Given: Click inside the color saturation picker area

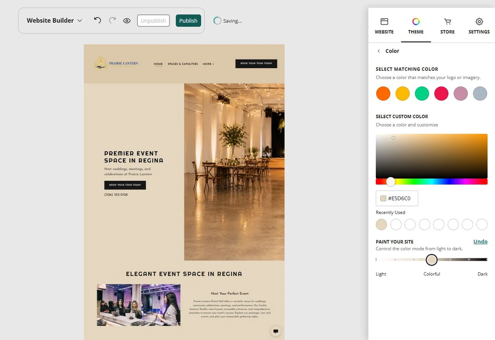Looking at the screenshot, I should [x=431, y=156].
